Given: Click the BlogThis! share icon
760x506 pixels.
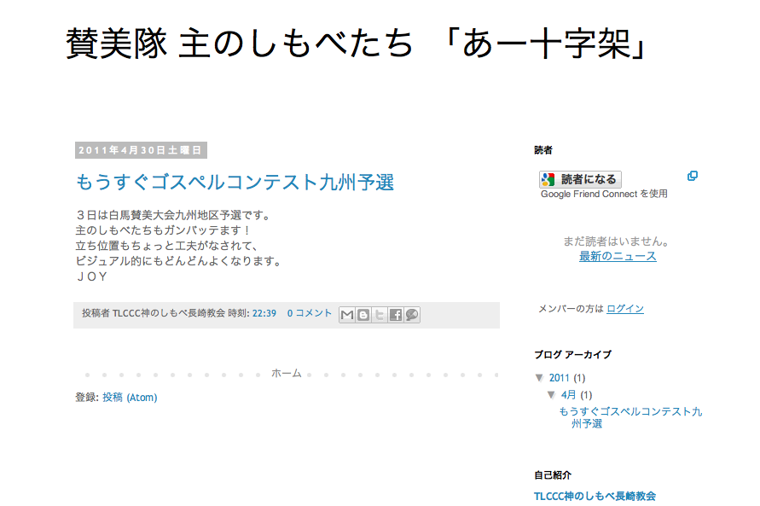Looking at the screenshot, I should [363, 315].
